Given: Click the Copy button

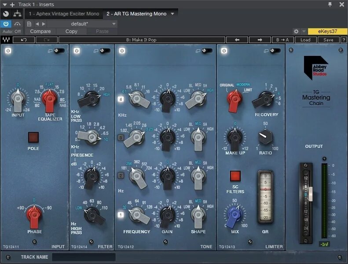Looking at the screenshot, I should point(71,32).
